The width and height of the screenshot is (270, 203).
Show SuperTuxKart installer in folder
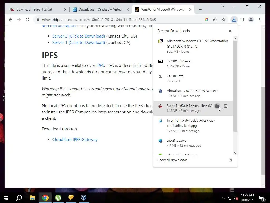click(217, 106)
